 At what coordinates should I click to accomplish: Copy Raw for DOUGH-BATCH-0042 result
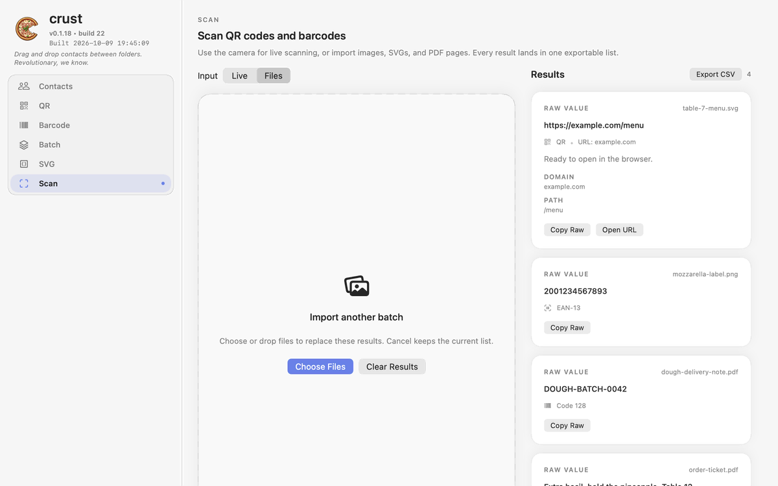tap(567, 426)
